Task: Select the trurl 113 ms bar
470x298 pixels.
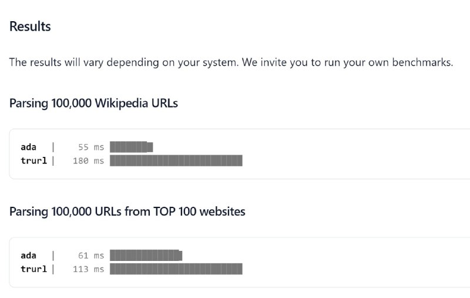Action: (x=176, y=269)
